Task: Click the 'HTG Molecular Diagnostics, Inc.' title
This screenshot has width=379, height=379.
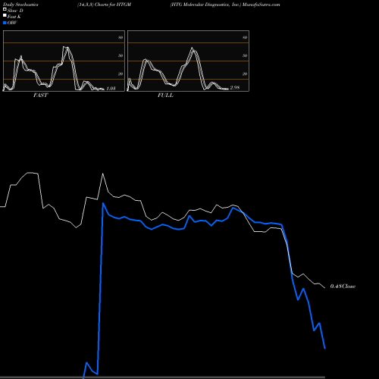Action: pos(205,5)
